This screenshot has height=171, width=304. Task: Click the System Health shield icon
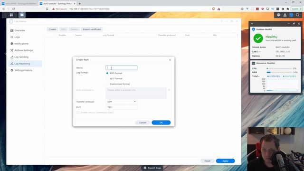(253, 29)
